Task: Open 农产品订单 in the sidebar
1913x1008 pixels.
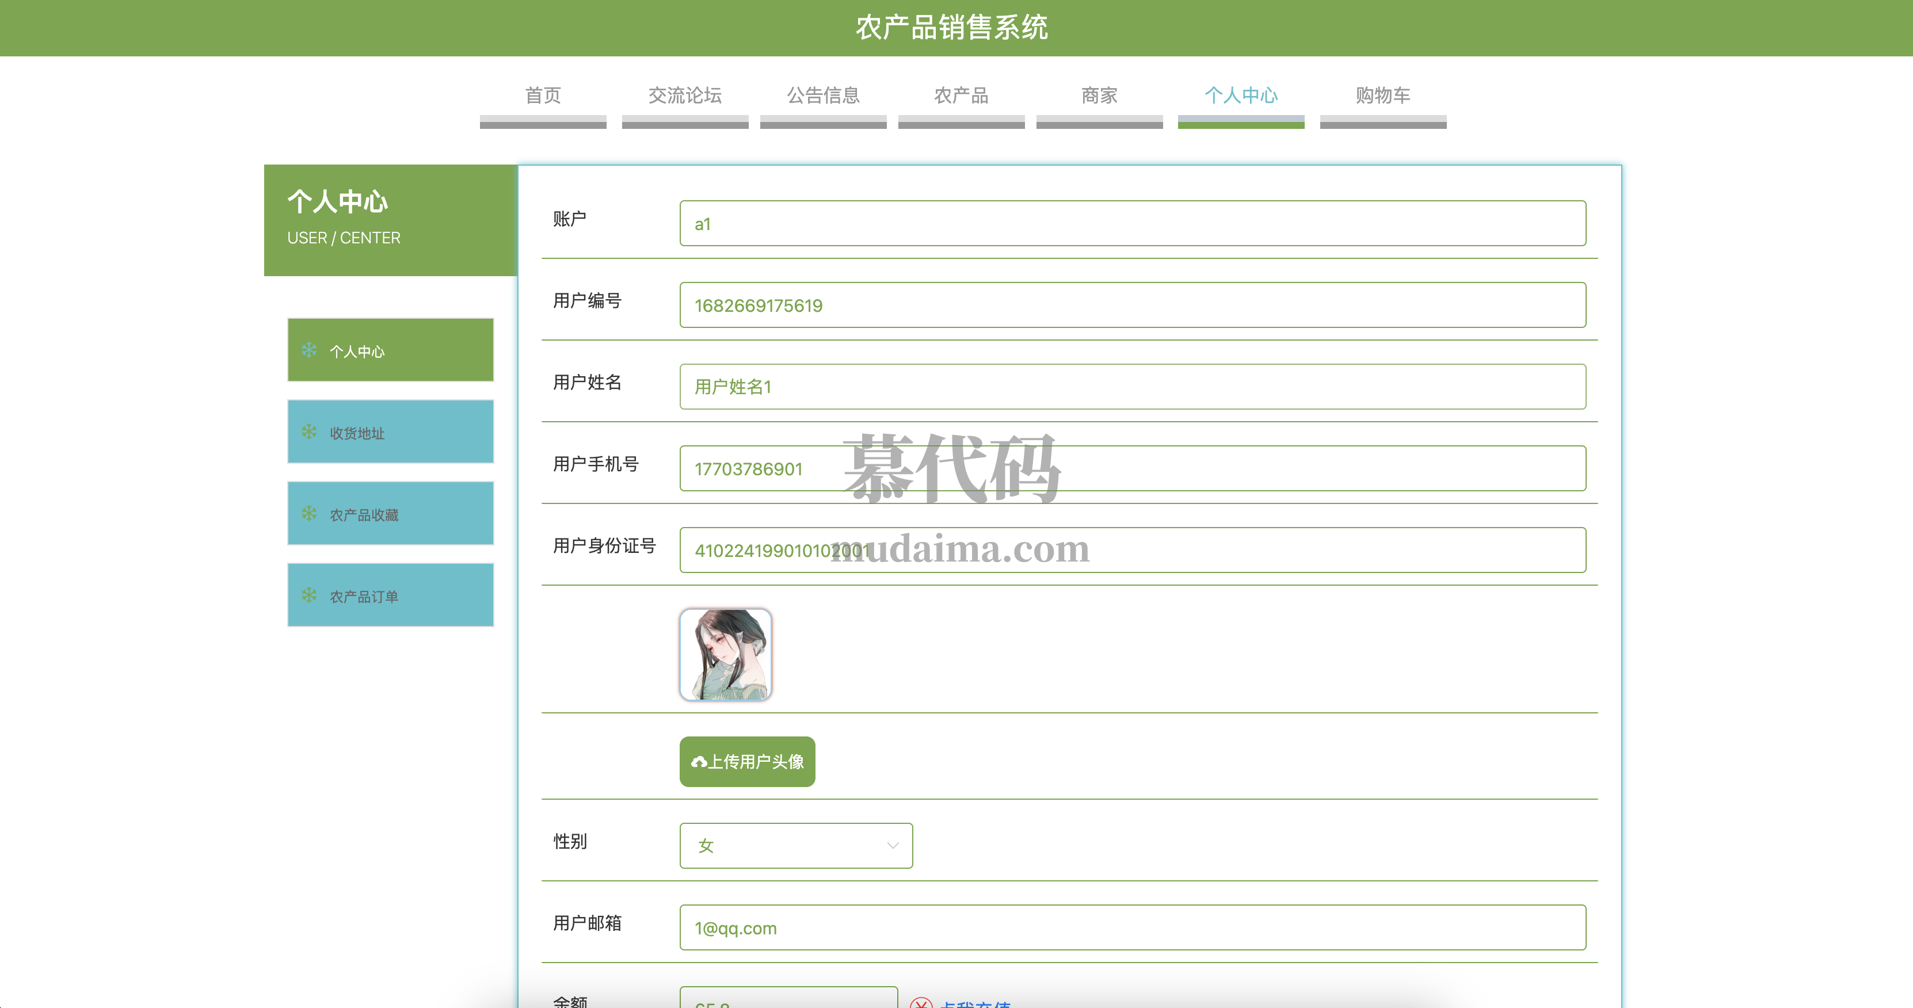Action: pos(391,595)
